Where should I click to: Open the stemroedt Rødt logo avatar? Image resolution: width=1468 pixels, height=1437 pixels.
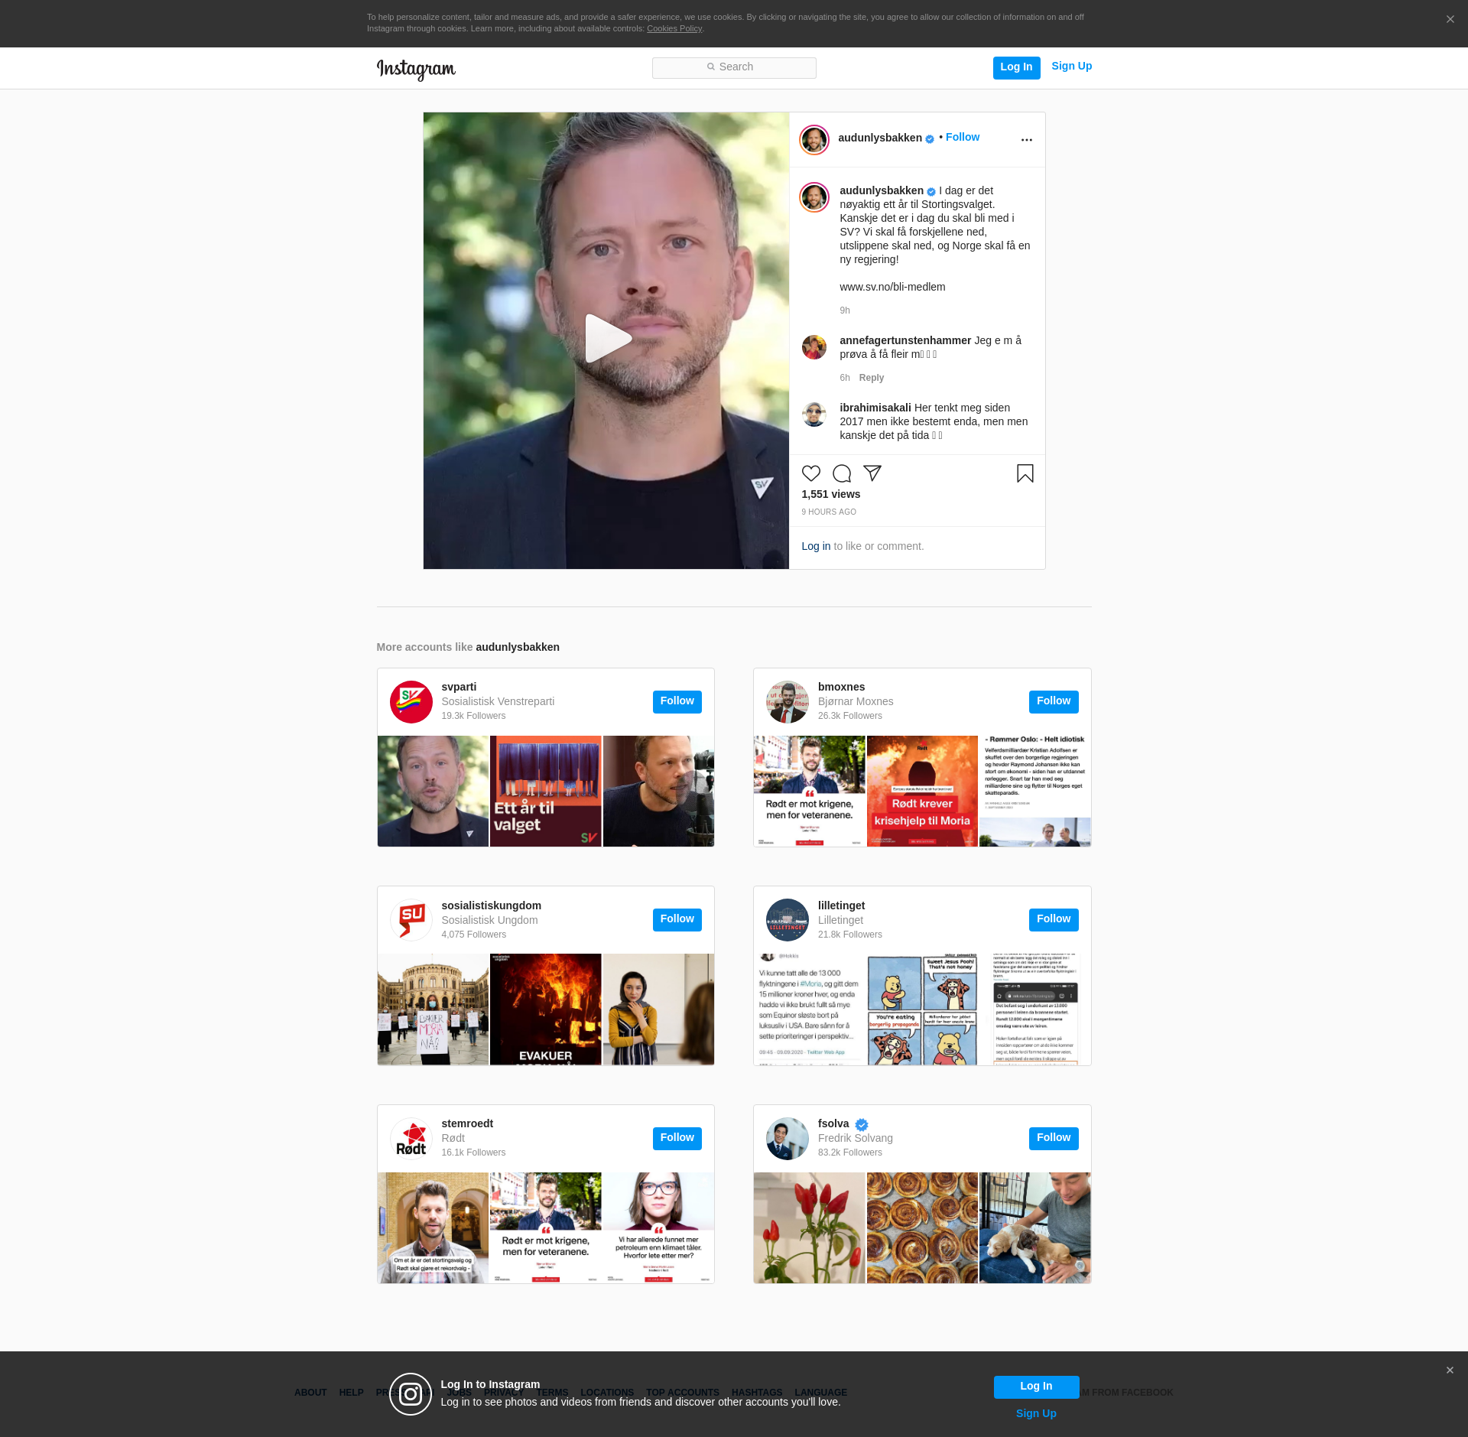tap(411, 1139)
